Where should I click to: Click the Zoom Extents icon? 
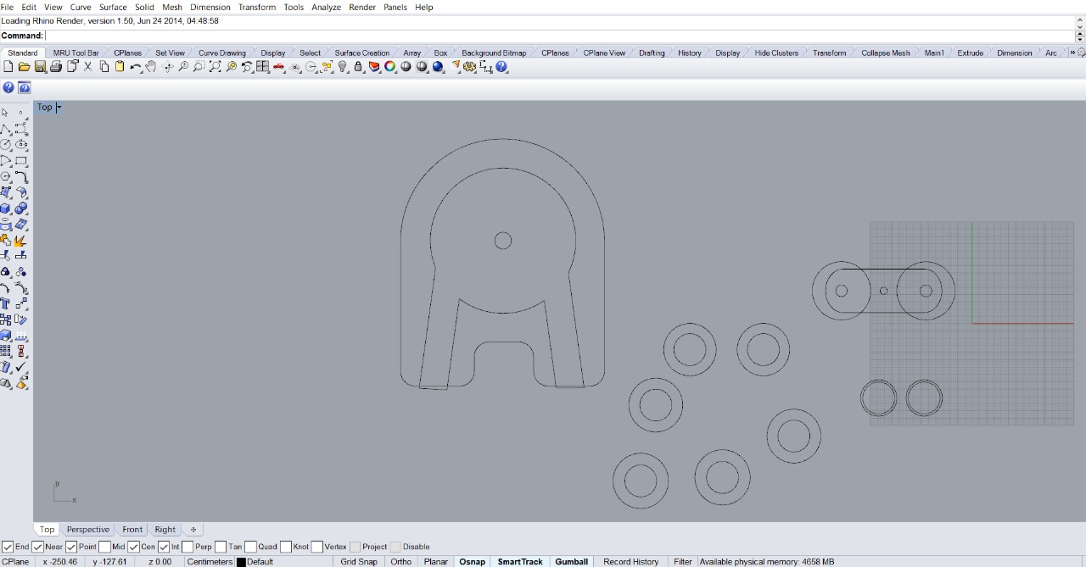216,67
